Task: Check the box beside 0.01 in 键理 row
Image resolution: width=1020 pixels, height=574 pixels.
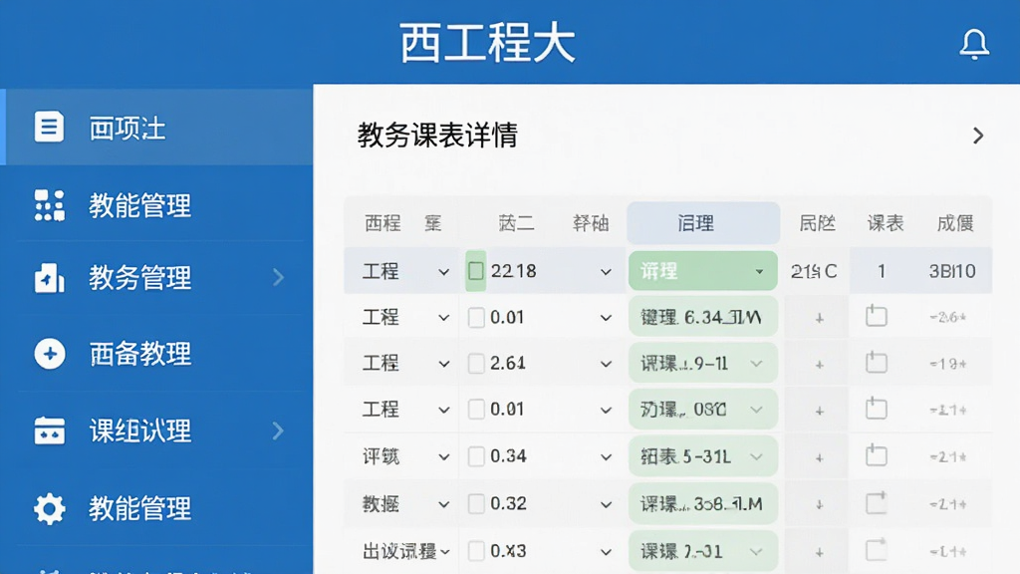Action: 476,318
